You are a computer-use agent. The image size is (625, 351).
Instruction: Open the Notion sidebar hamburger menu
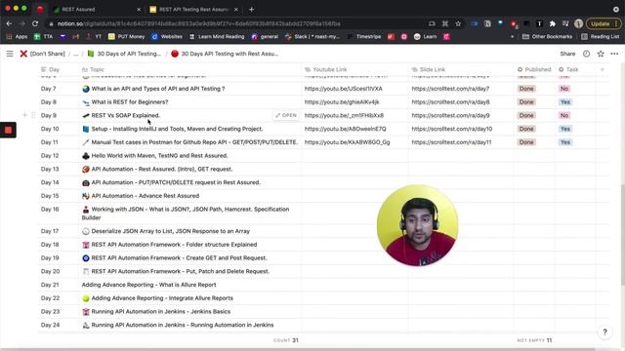(10, 54)
